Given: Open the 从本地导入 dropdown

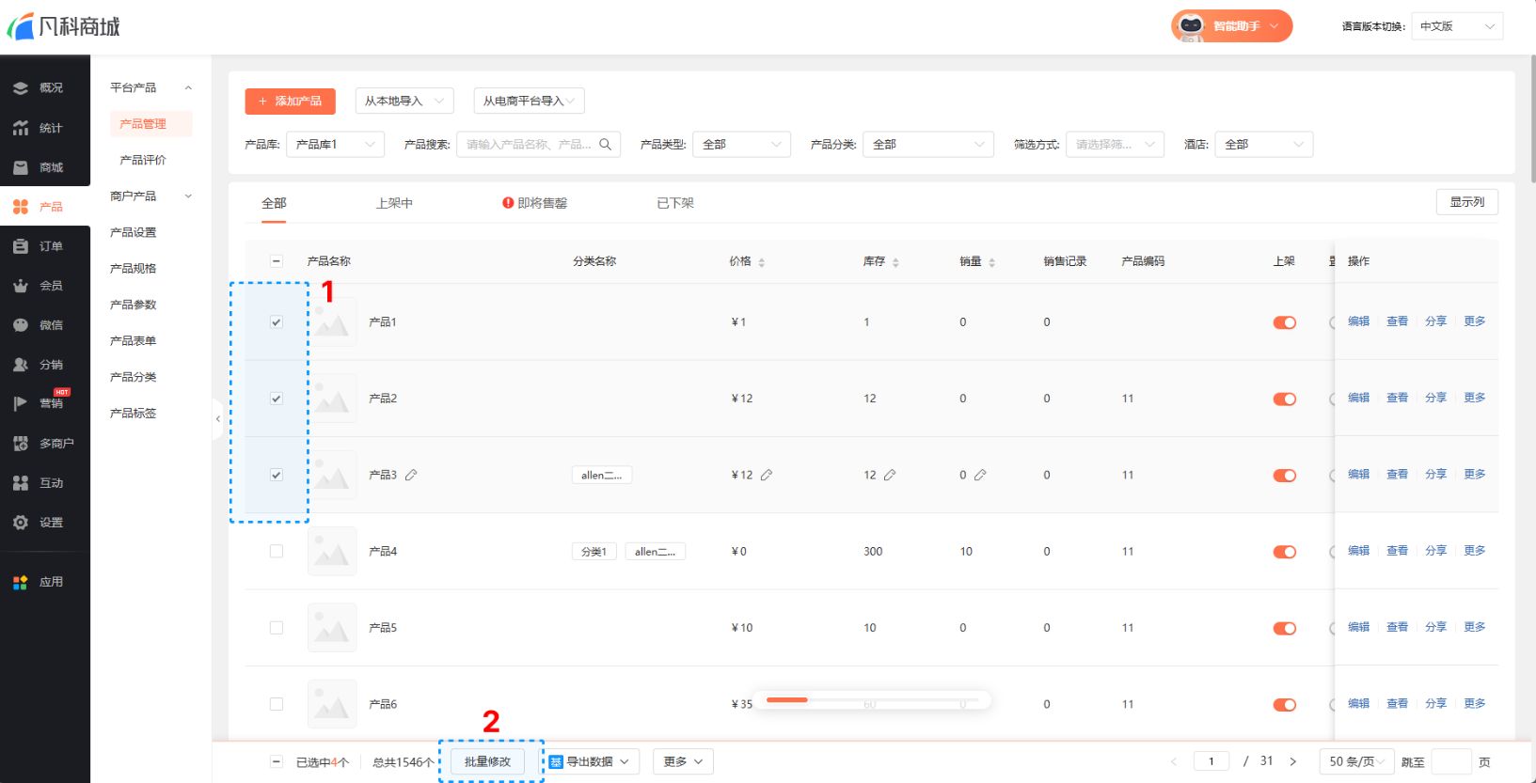Looking at the screenshot, I should tap(404, 101).
